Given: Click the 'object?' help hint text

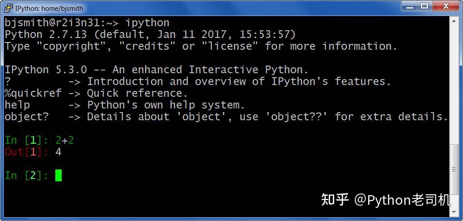Looking at the screenshot, I should [x=26, y=117].
